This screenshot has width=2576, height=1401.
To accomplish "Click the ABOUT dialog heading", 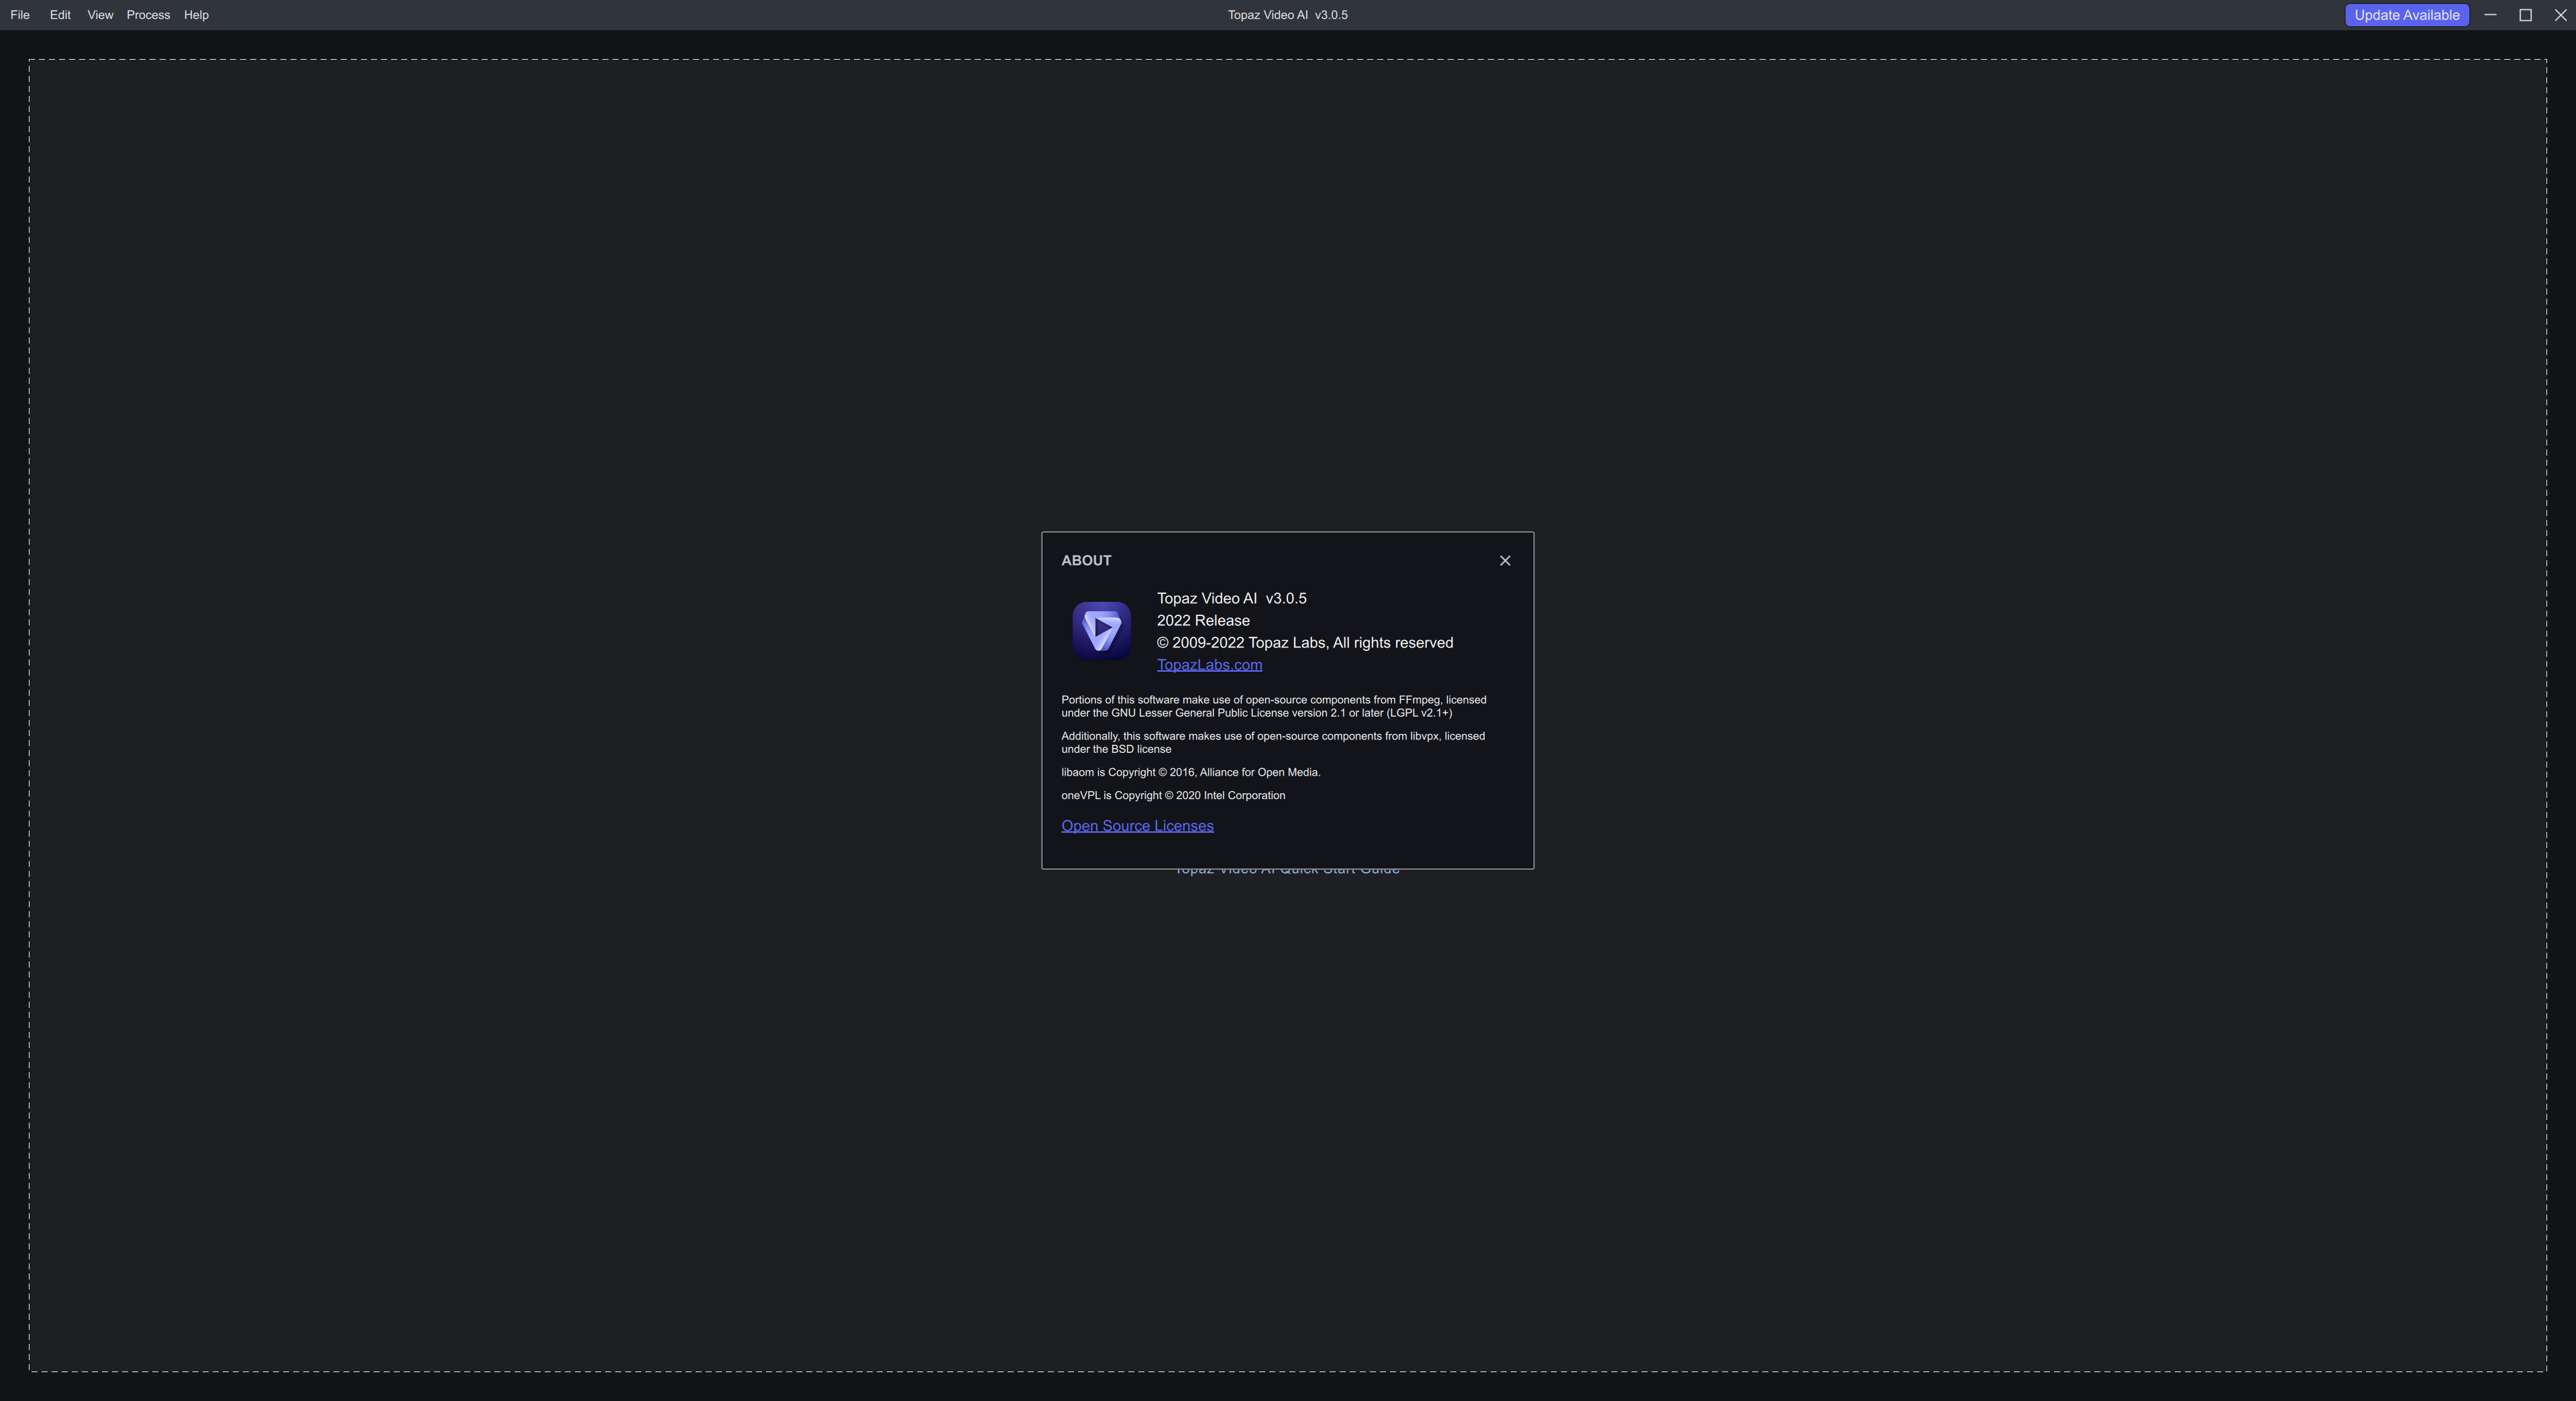I will (x=1086, y=561).
